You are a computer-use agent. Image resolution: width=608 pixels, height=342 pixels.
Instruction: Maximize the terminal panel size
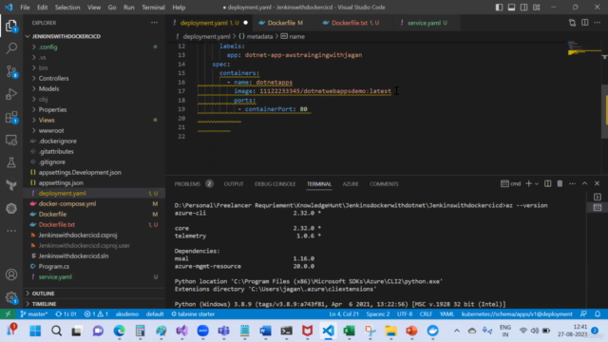point(585,183)
